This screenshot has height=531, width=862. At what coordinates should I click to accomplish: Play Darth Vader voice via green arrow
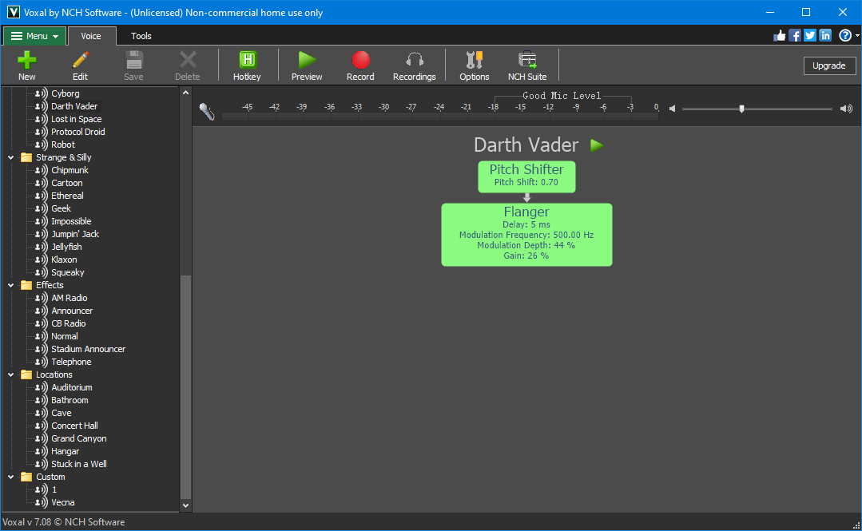click(597, 145)
